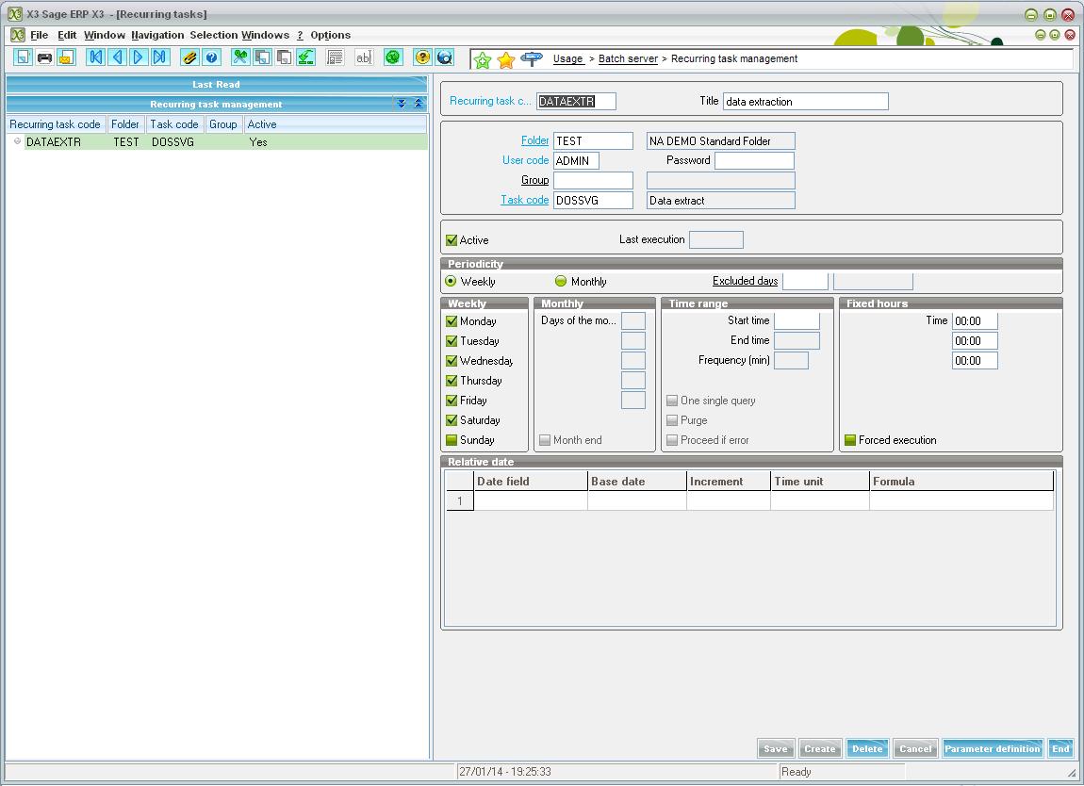Open the Selection menu

pyautogui.click(x=214, y=35)
